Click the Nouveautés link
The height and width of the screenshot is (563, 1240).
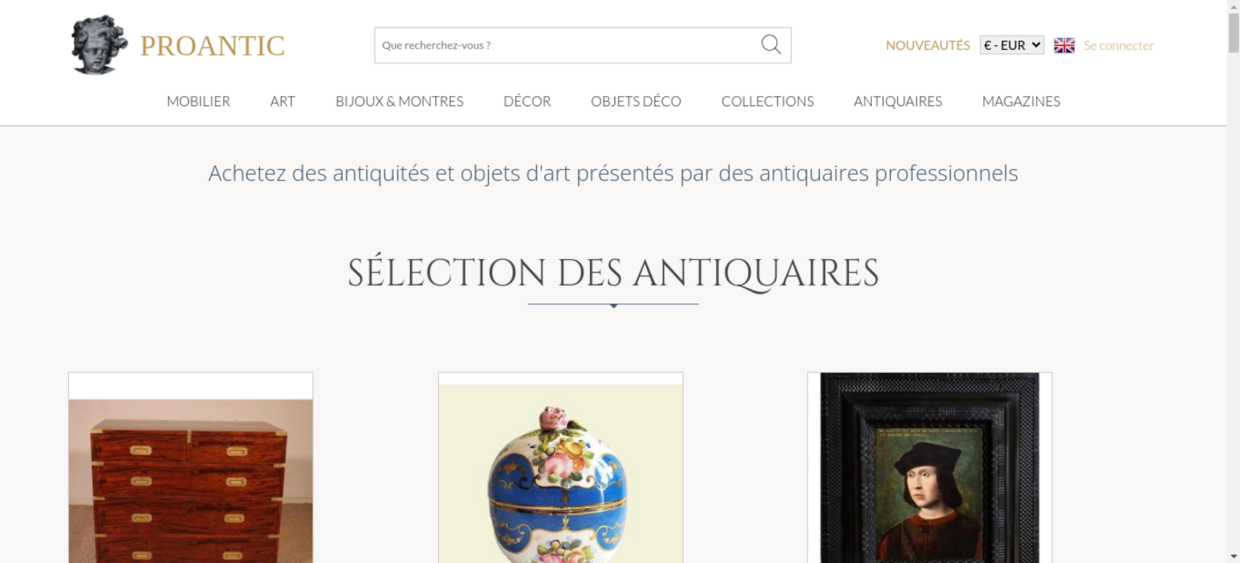(928, 45)
